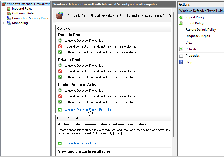Image resolution: width=224 pixels, height=157 pixels.
Task: Click the Connection Security Rules computers icon
Action: point(9,18)
